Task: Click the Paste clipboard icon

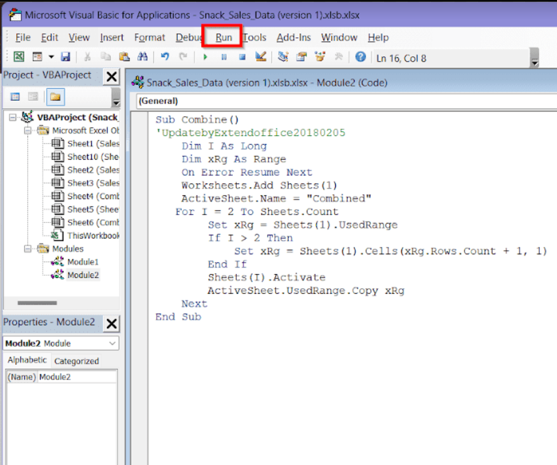Action: click(124, 57)
